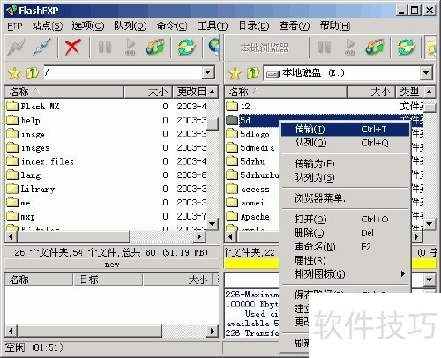
Task: Click the 名称 column header in queue pane
Action: pos(39,280)
